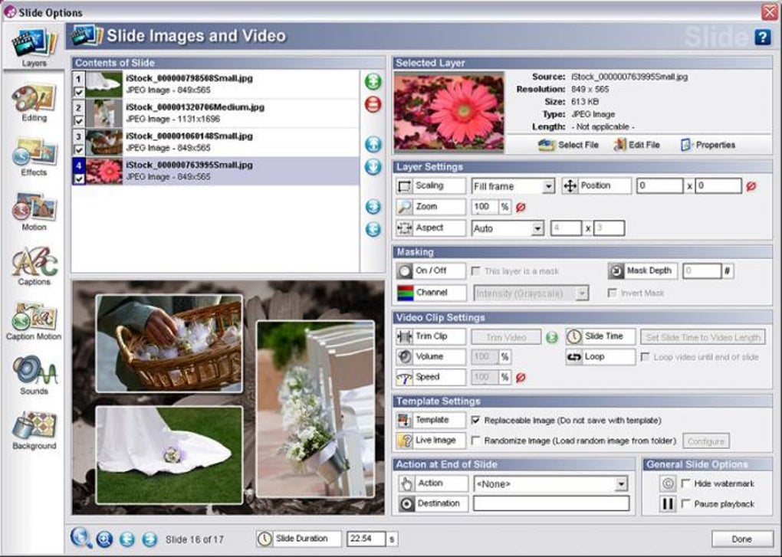Click the help question mark icon

click(x=763, y=37)
